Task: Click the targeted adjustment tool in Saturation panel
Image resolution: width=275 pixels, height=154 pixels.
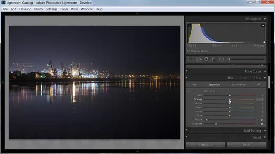Action: (189, 91)
